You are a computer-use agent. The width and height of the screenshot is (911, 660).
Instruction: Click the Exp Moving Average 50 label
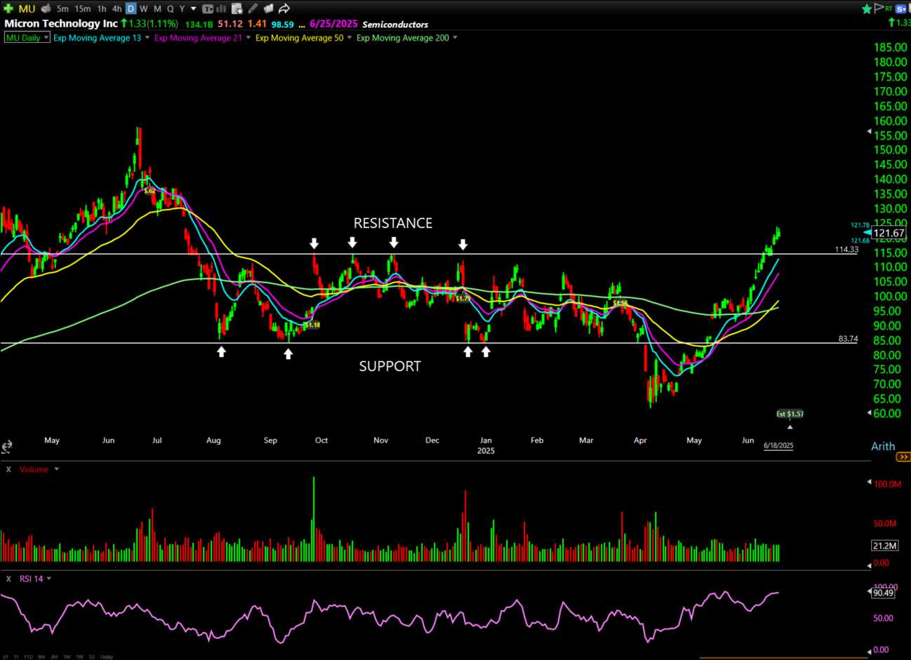pyautogui.click(x=300, y=38)
